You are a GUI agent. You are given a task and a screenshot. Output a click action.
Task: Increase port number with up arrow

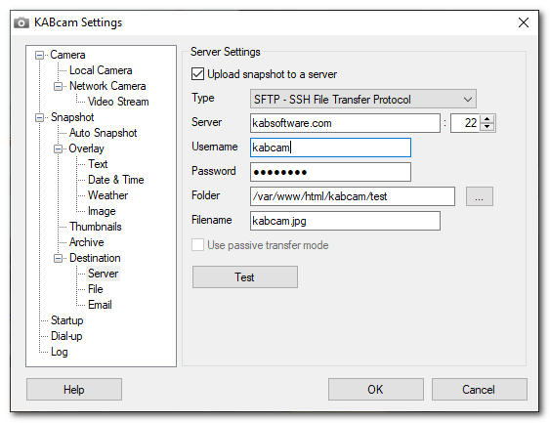(487, 119)
